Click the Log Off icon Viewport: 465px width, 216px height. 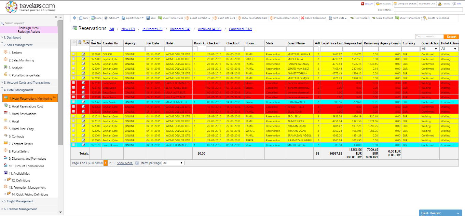[363, 4]
